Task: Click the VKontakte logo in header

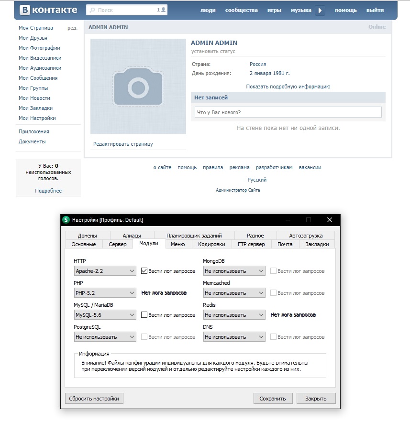Action: (48, 10)
